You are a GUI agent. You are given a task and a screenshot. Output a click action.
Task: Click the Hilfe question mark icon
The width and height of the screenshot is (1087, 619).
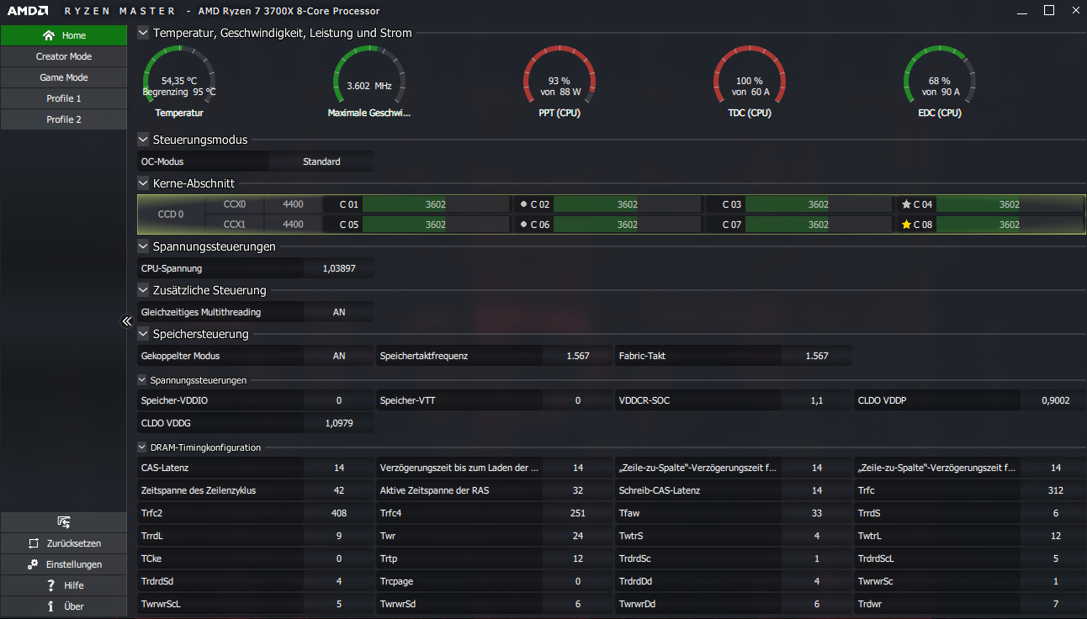[50, 585]
